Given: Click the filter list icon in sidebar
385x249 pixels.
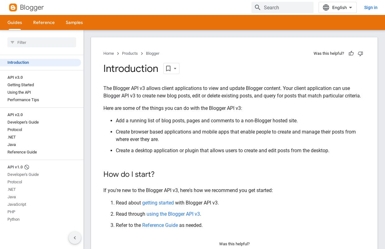Looking at the screenshot, I should click(x=12, y=42).
